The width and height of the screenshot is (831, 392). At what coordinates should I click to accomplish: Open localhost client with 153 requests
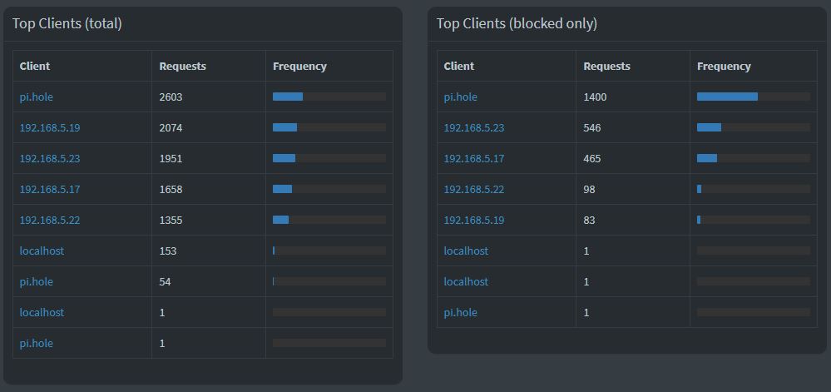42,251
